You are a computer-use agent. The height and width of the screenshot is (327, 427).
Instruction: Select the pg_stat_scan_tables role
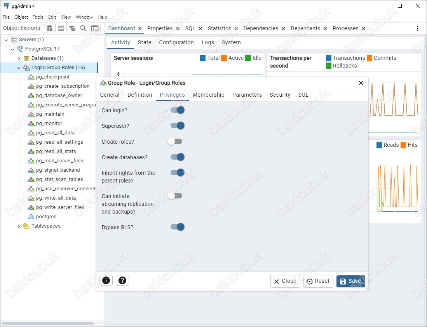coord(59,179)
